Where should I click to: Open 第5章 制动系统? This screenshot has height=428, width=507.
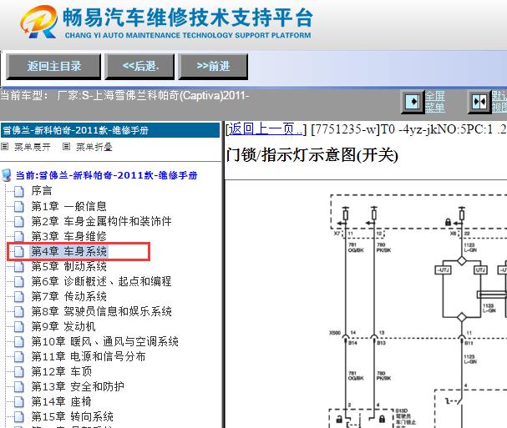(x=68, y=266)
